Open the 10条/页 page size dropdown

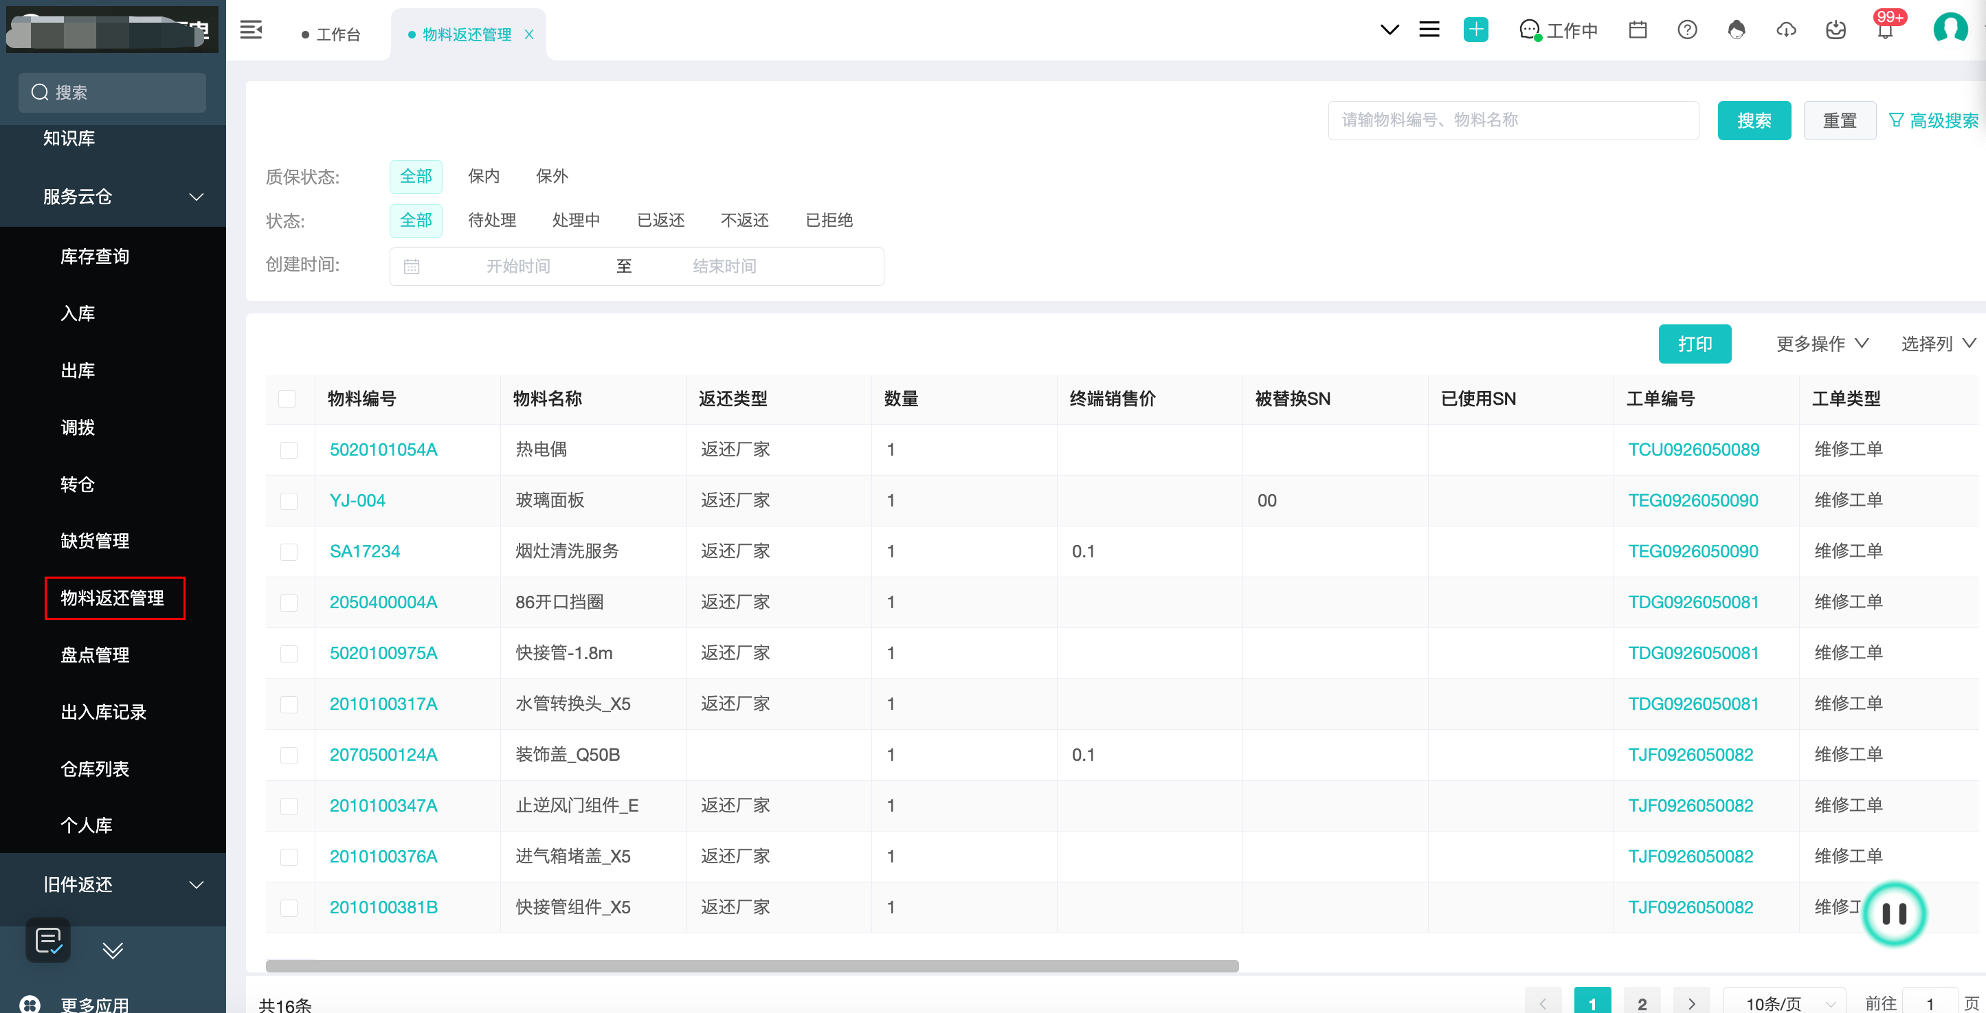click(x=1784, y=1003)
